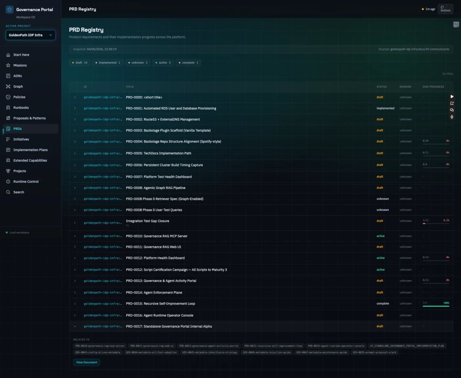
Task: Toggle the unknown 2 status filter
Action: pyautogui.click(x=138, y=63)
